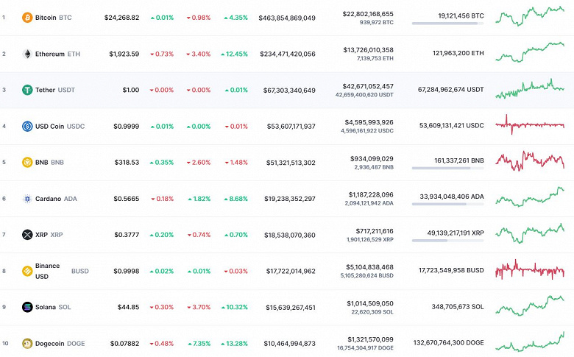Click the Bitcoin coin logo icon
Image resolution: width=574 pixels, height=357 pixels.
point(27,17)
